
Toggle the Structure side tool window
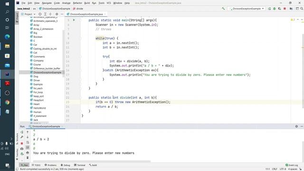17,138
